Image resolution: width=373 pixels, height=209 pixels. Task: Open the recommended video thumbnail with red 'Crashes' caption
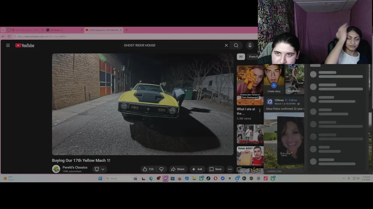click(250, 134)
